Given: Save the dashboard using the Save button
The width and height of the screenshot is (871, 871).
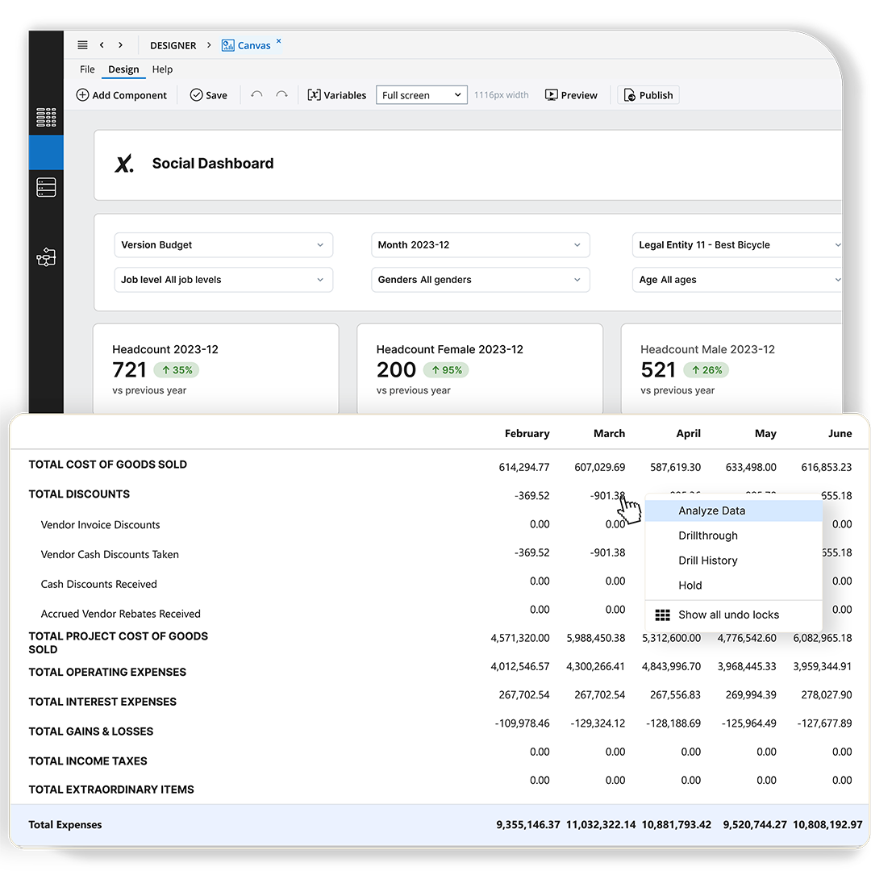Looking at the screenshot, I should coord(208,94).
